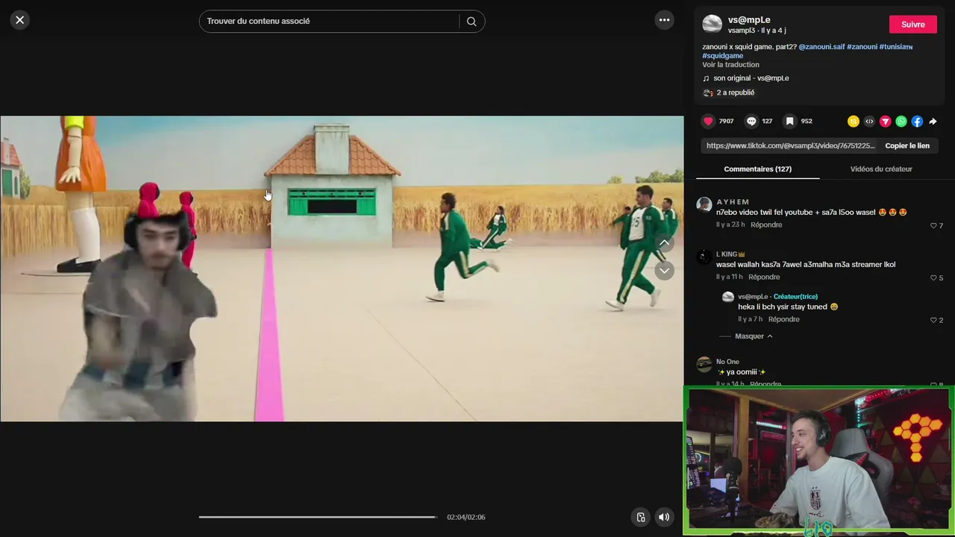Share to Facebook
Screen dimensions: 955x537
[x=917, y=122]
